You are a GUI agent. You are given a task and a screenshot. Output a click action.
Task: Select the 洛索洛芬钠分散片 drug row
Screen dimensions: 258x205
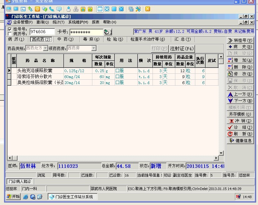click(113, 77)
